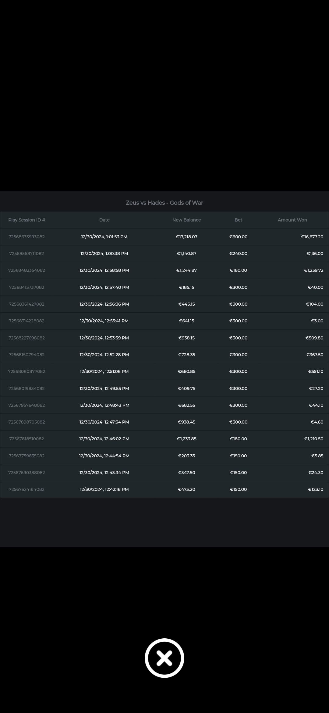This screenshot has height=713, width=329.
Task: Open session ID 72568633993082
Action: coord(27,237)
